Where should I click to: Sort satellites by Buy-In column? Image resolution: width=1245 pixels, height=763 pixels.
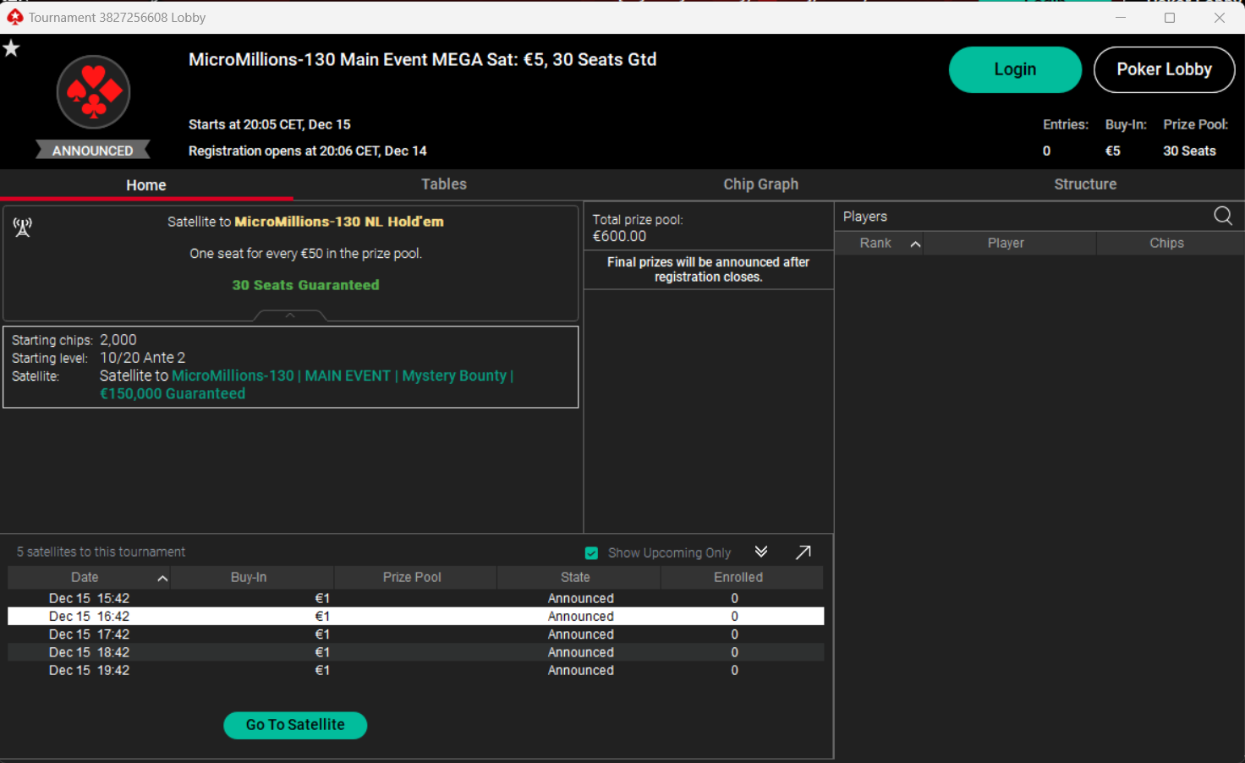pyautogui.click(x=252, y=577)
